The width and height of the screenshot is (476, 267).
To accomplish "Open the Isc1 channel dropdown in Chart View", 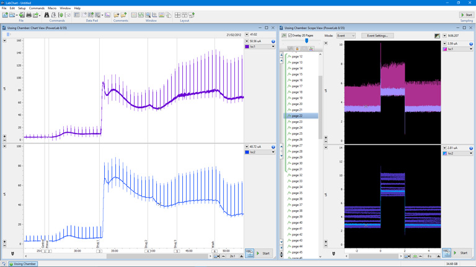I will coord(273,46).
